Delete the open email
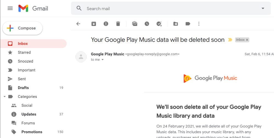Screen dimensions: 274x138 click(118, 24)
